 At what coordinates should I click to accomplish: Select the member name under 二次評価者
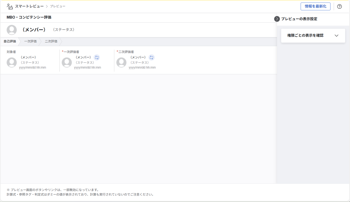coord(138,58)
